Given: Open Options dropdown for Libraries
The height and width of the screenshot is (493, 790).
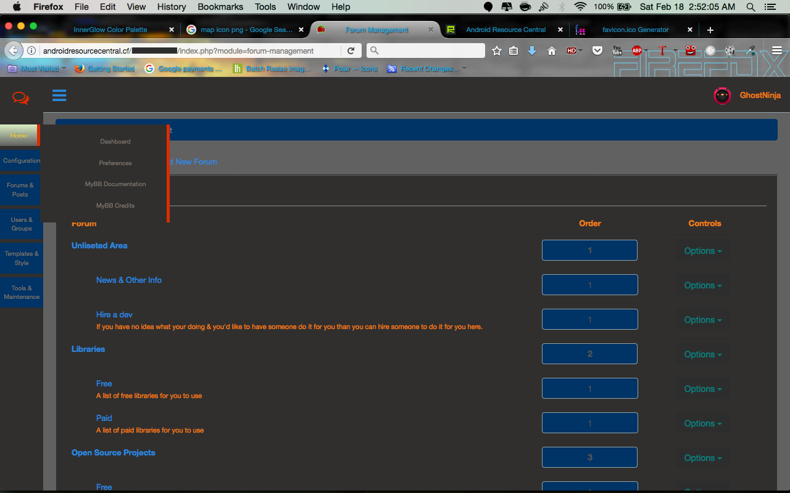Looking at the screenshot, I should pos(703,354).
